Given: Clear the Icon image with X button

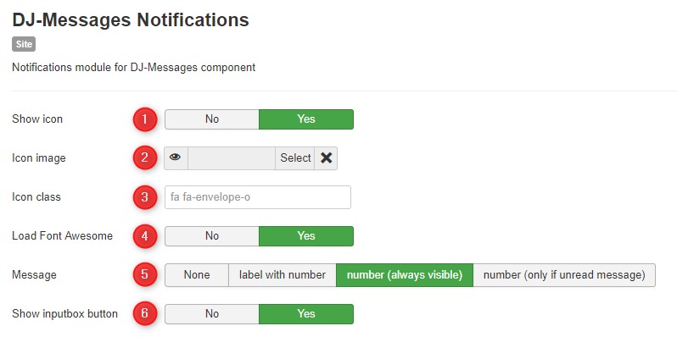Looking at the screenshot, I should coord(326,158).
